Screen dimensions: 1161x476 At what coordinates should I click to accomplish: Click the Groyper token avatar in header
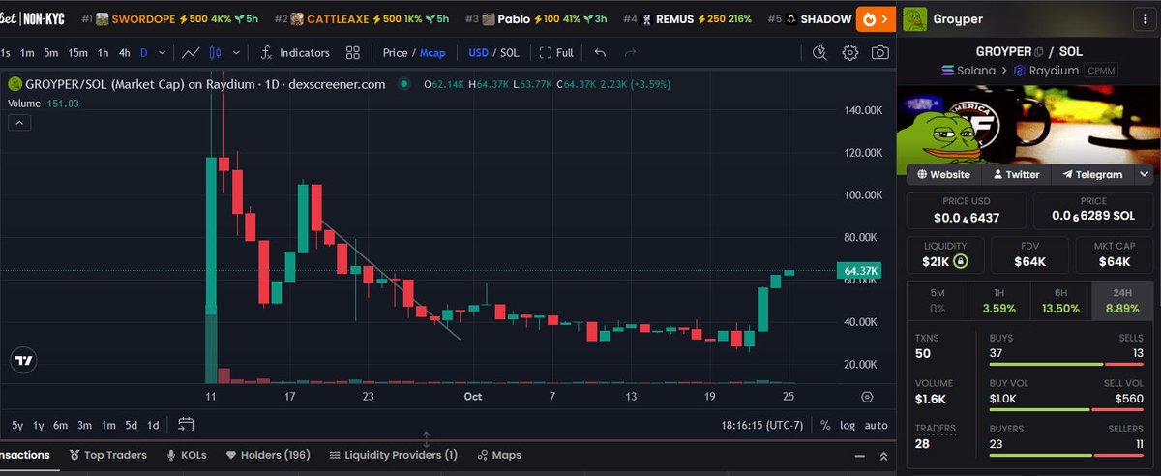click(914, 18)
